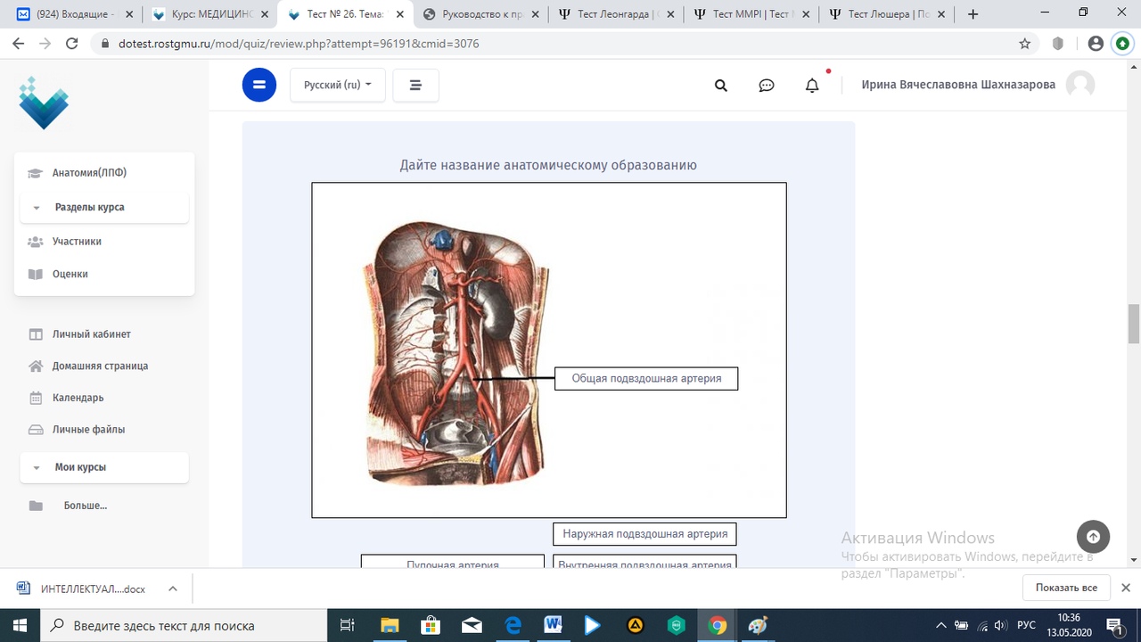Close the downloads bar
Image resolution: width=1141 pixels, height=642 pixels.
click(x=1126, y=588)
